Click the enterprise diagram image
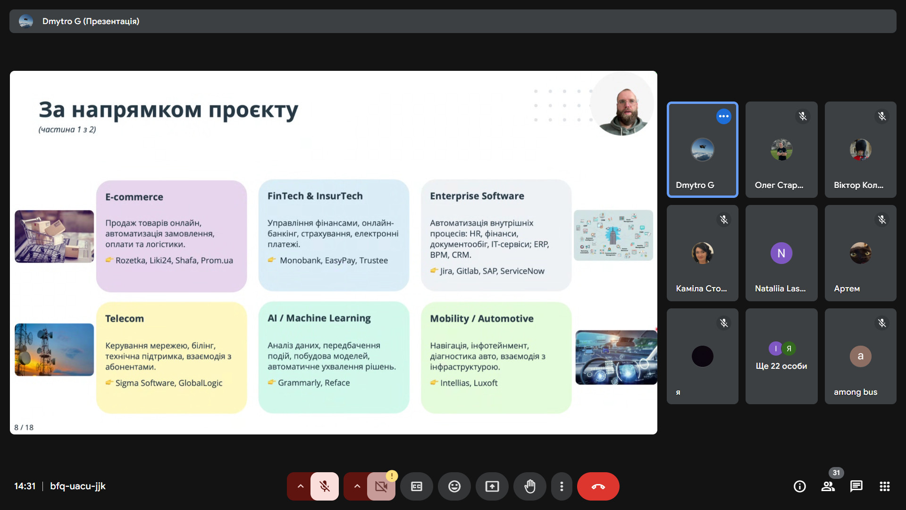This screenshot has width=906, height=510. (x=613, y=235)
